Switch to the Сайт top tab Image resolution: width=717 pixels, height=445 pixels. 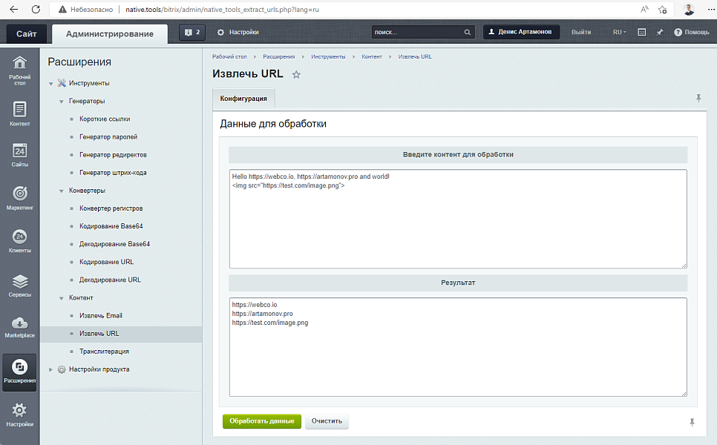click(27, 34)
